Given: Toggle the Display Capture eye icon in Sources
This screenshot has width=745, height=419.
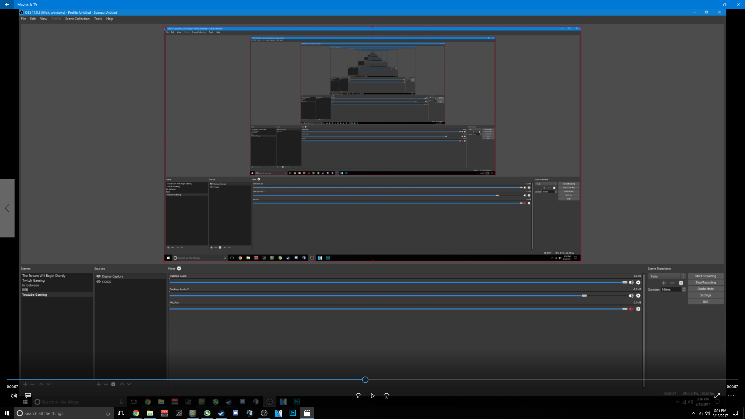Looking at the screenshot, I should coord(98,276).
